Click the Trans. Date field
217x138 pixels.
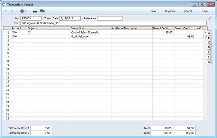(70, 18)
